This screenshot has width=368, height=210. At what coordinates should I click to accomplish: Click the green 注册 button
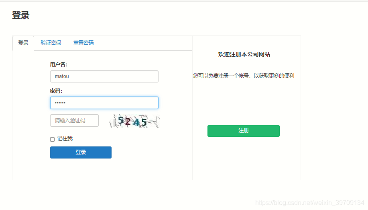click(x=243, y=131)
